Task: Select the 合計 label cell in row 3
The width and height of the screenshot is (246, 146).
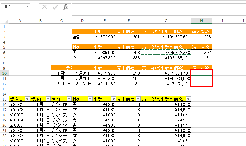Action: click(x=82, y=37)
